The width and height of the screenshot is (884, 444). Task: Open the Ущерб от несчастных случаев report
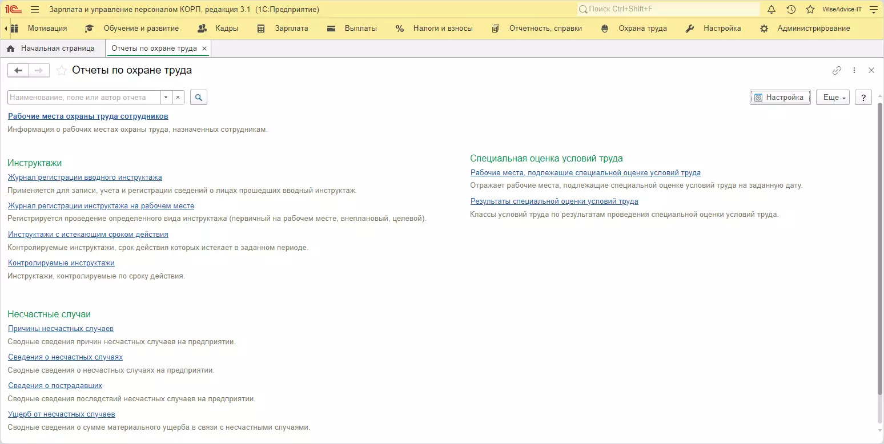(62, 414)
